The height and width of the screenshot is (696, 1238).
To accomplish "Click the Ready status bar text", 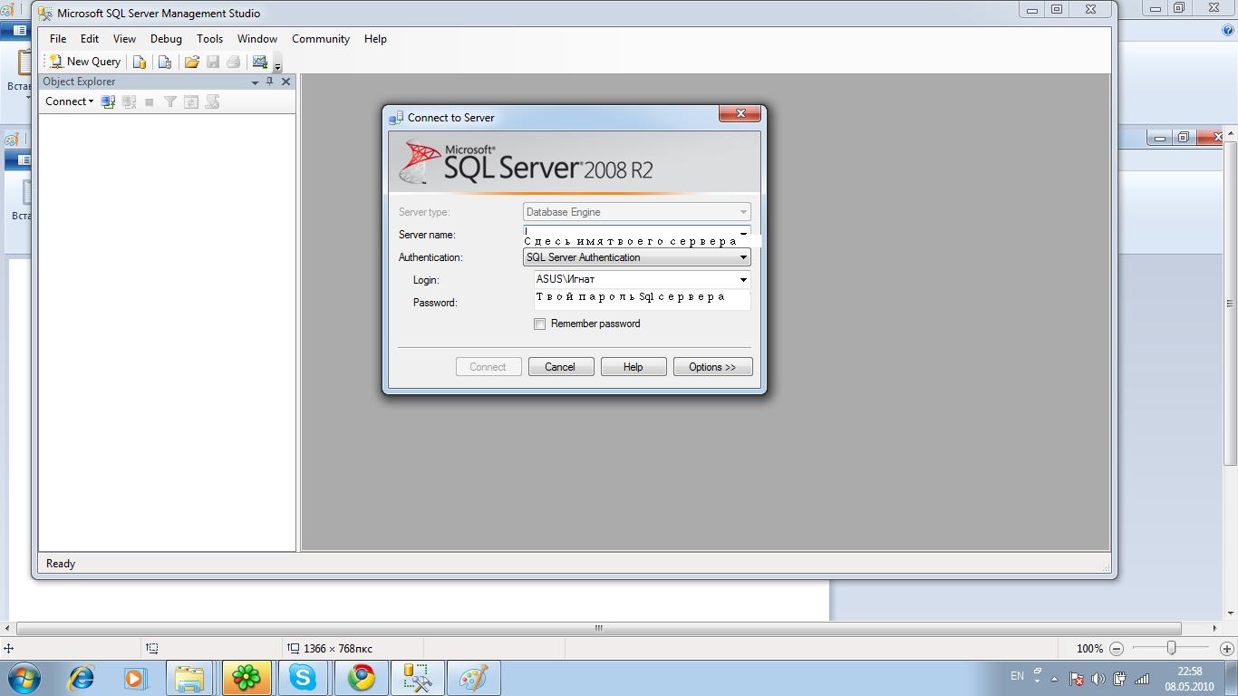I will pyautogui.click(x=61, y=564).
